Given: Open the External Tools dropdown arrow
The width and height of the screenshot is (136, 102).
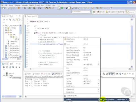Looking at the screenshot, I should [x=36, y=8].
